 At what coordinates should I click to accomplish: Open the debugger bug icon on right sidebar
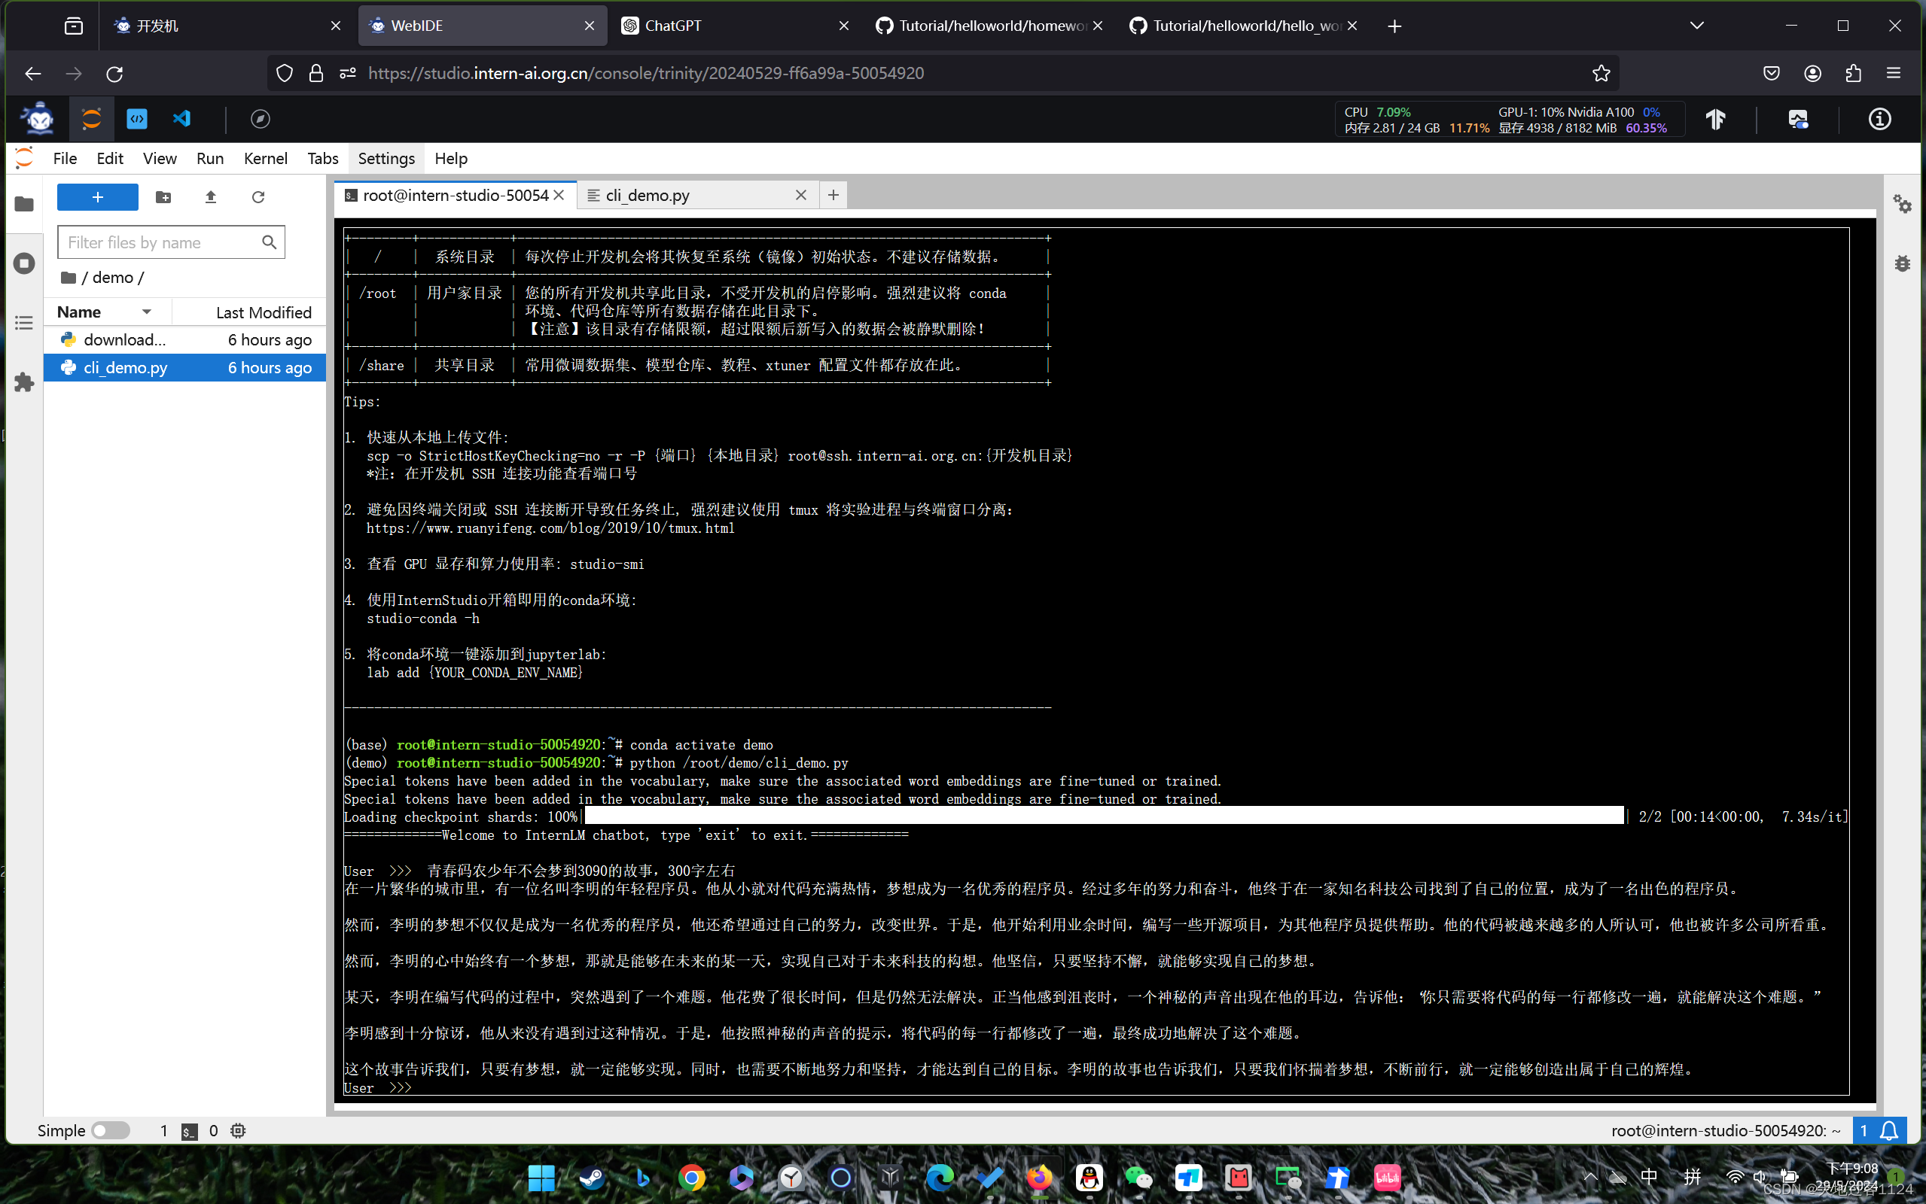tap(1902, 263)
